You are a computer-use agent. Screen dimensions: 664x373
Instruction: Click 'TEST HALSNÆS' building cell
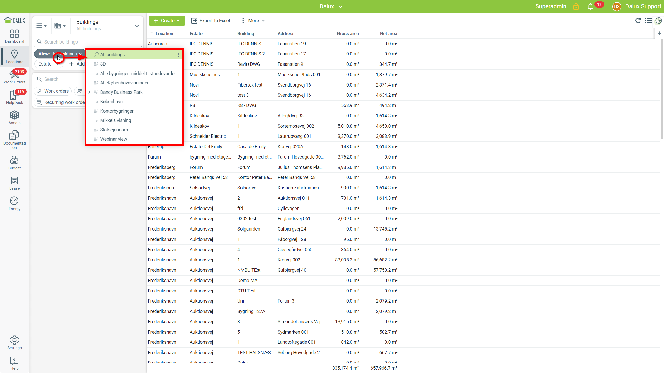[254, 353]
